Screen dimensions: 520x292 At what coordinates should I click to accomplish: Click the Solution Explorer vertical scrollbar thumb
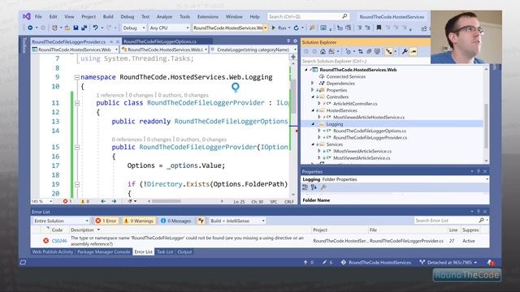click(x=486, y=126)
